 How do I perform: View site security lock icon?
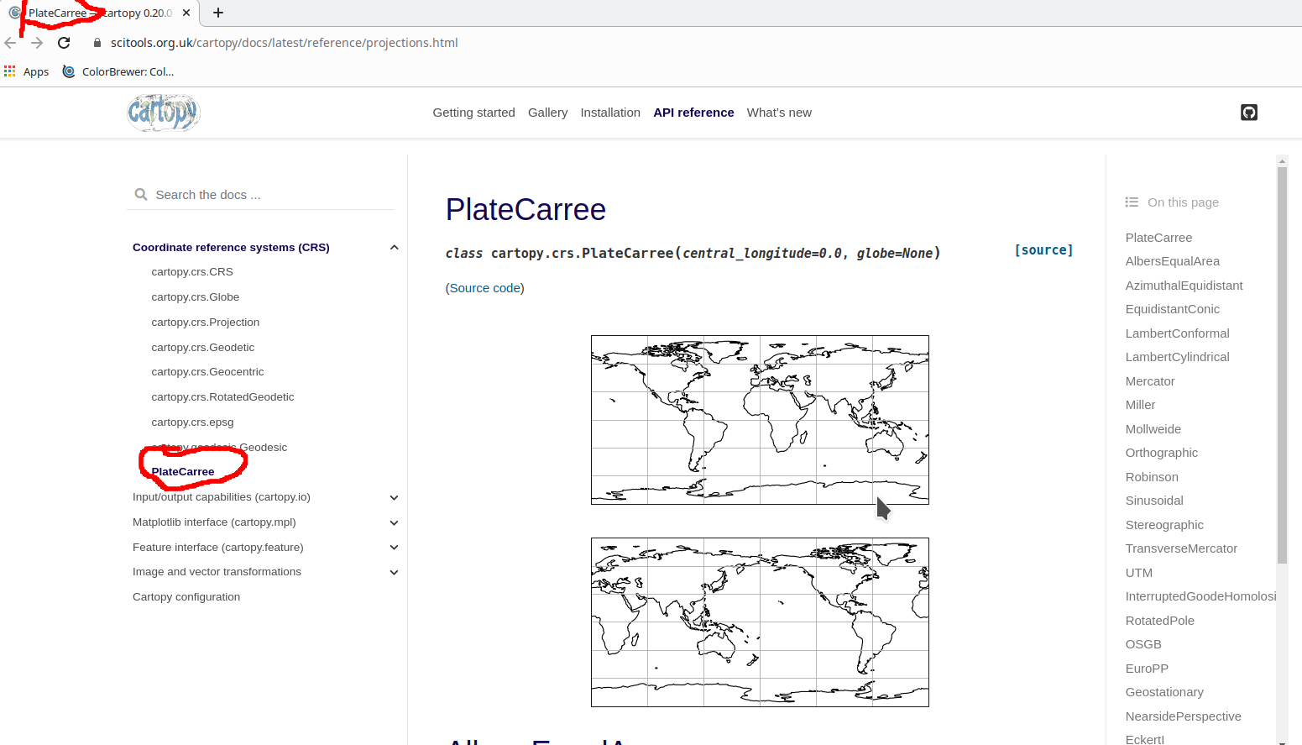pos(97,43)
